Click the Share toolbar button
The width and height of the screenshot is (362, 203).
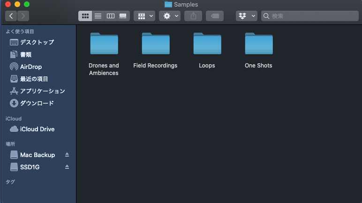pos(193,16)
